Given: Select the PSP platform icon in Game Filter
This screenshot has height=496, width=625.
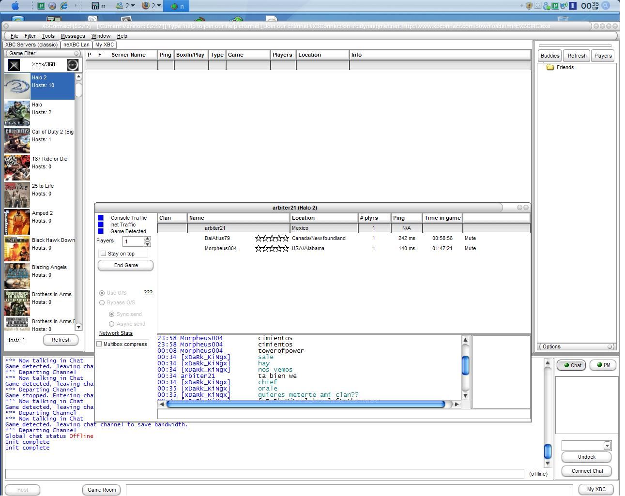Looking at the screenshot, I should point(72,65).
